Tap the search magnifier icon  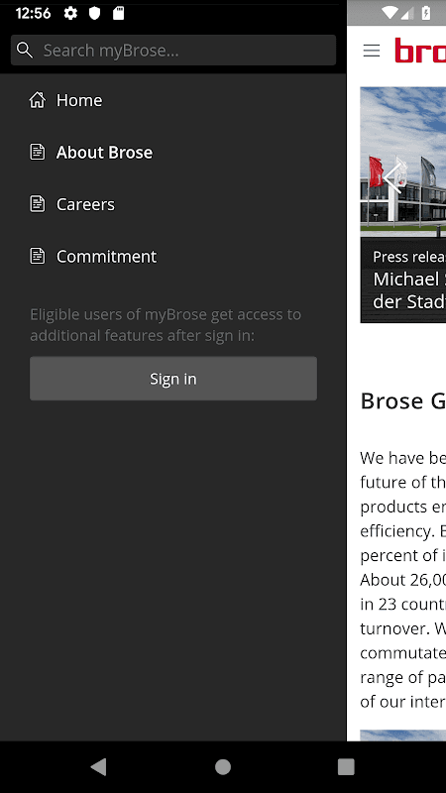(24, 51)
